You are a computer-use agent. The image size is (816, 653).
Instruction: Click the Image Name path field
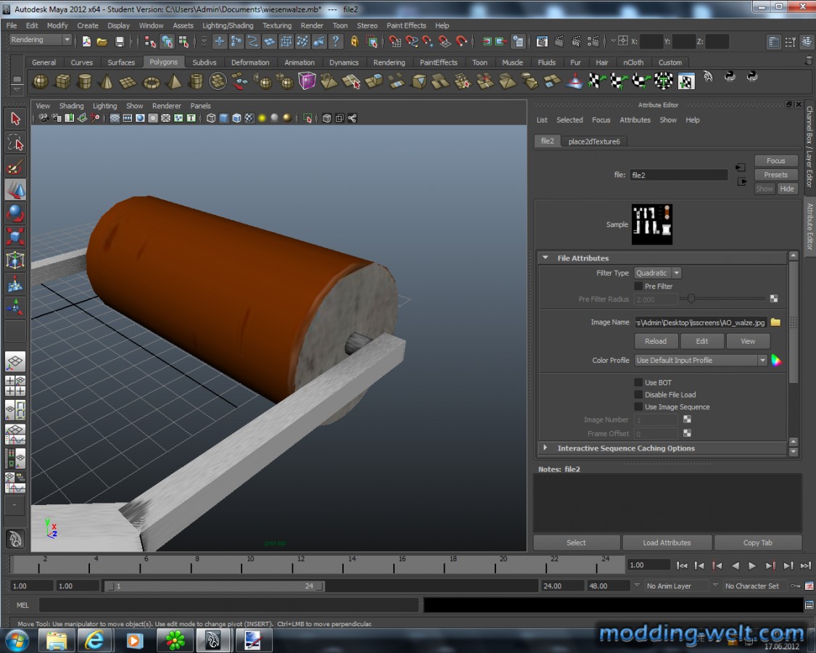pos(701,322)
